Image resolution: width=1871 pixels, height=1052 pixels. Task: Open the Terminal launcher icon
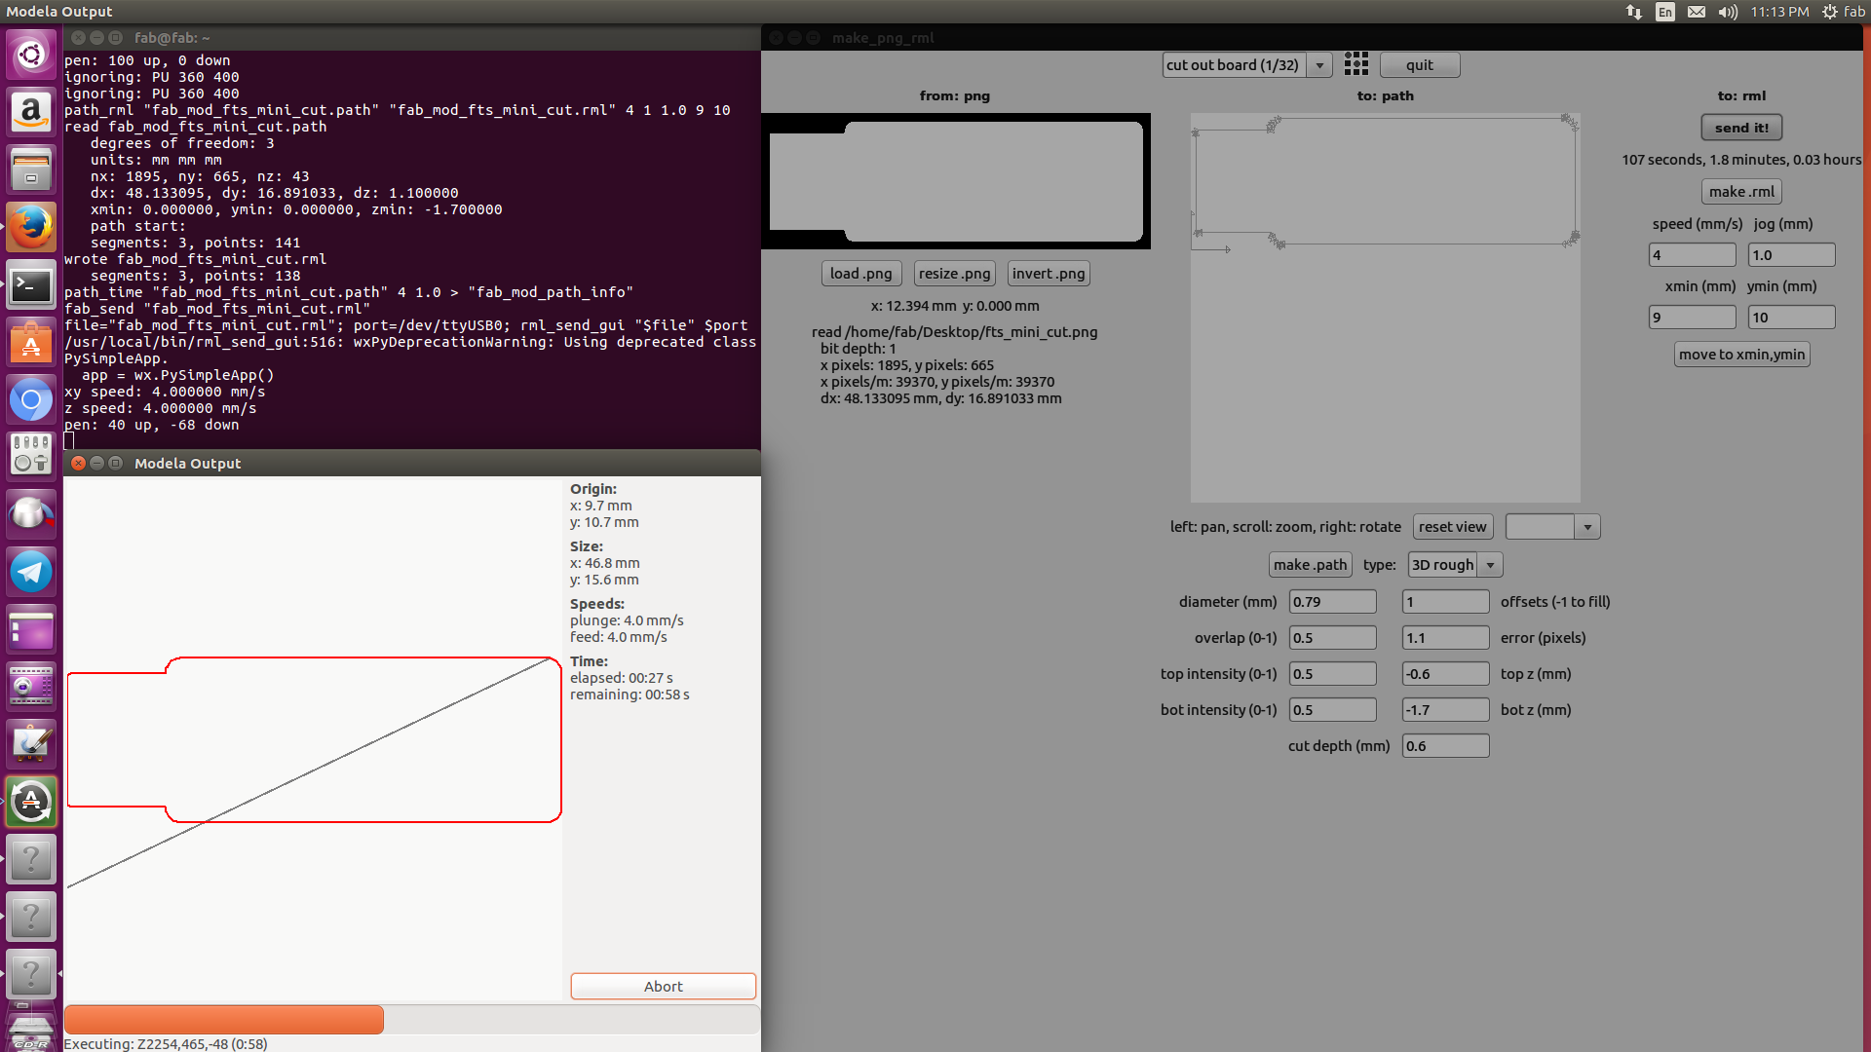[31, 285]
